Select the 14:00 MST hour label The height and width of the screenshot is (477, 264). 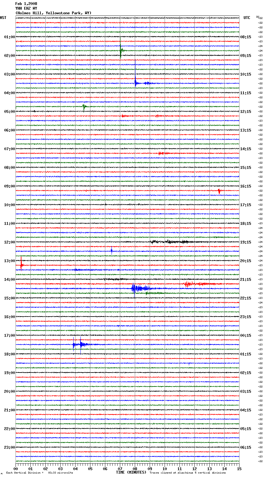[x=10, y=280]
